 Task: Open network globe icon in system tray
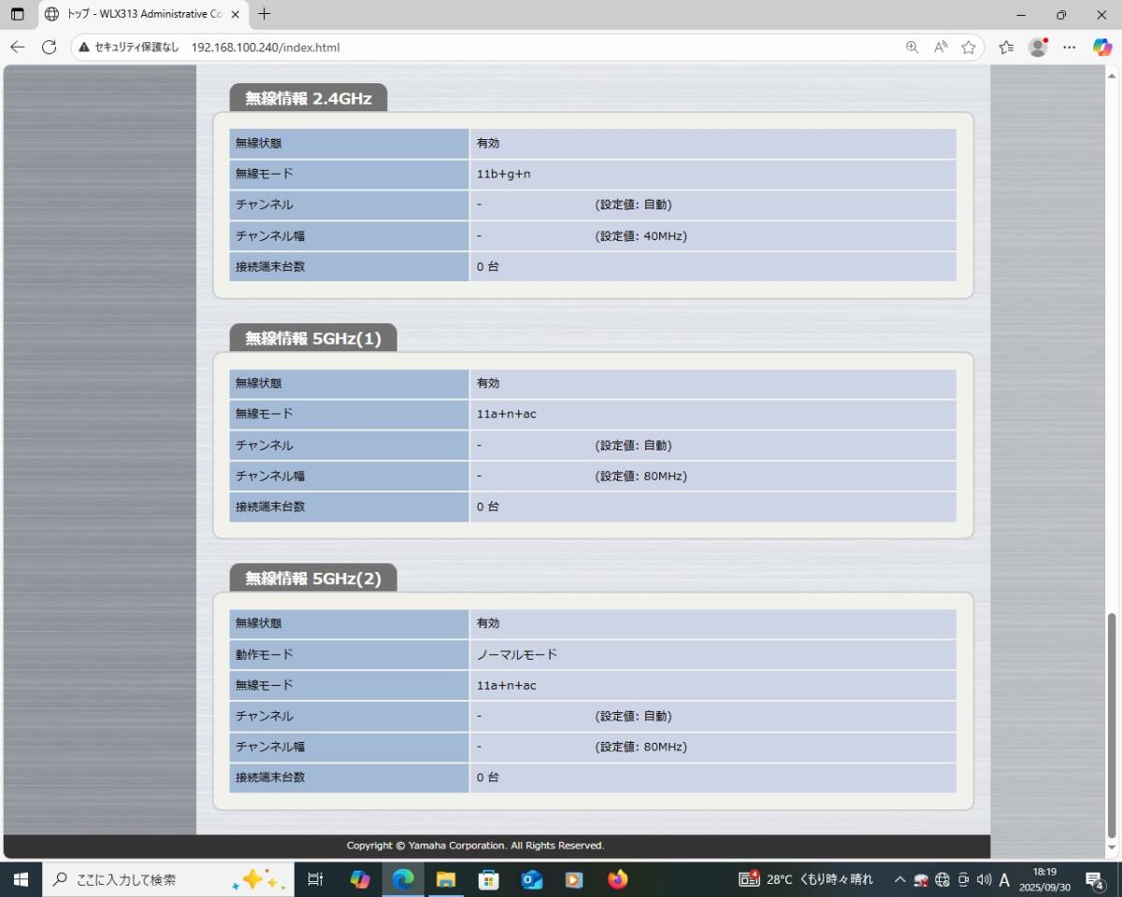click(942, 879)
